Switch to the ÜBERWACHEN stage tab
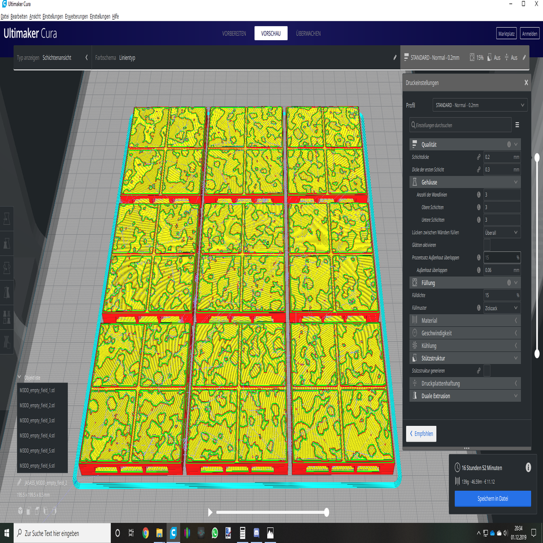The height and width of the screenshot is (543, 543). coord(308,33)
